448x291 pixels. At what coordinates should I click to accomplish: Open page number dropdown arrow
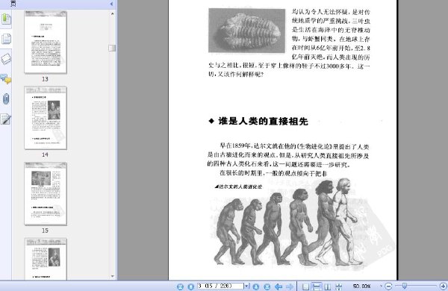click(246, 286)
